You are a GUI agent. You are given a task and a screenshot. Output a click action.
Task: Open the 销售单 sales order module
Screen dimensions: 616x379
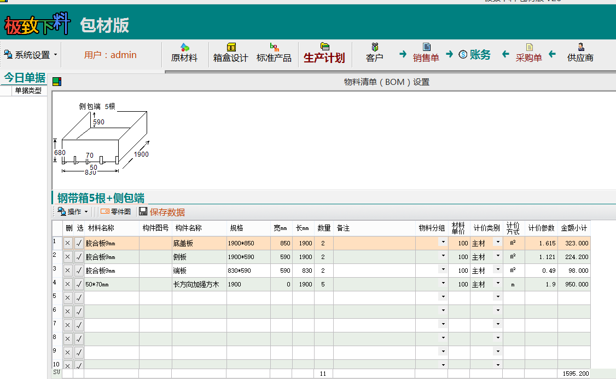click(426, 54)
